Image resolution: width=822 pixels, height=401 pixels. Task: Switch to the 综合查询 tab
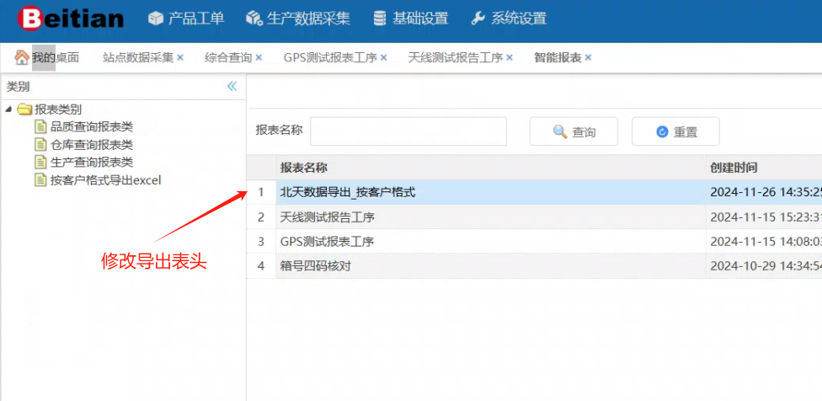pos(228,57)
